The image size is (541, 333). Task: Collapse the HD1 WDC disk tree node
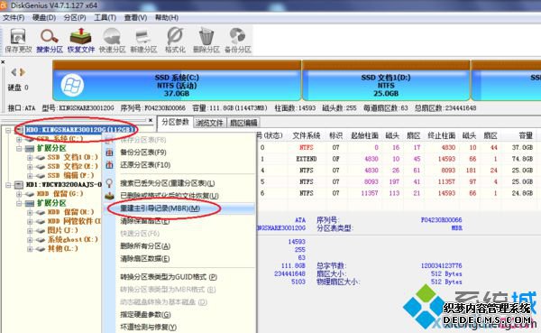(7, 185)
